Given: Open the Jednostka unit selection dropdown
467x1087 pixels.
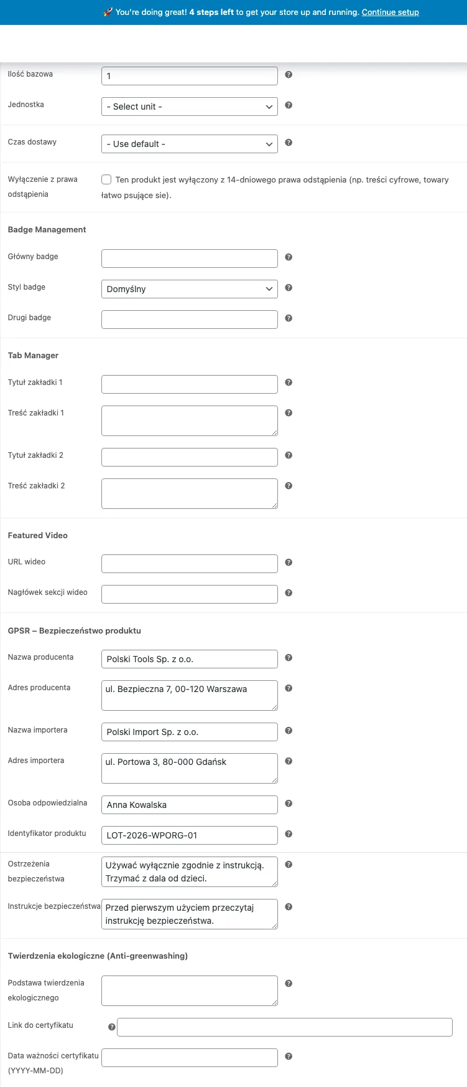Looking at the screenshot, I should click(x=189, y=106).
